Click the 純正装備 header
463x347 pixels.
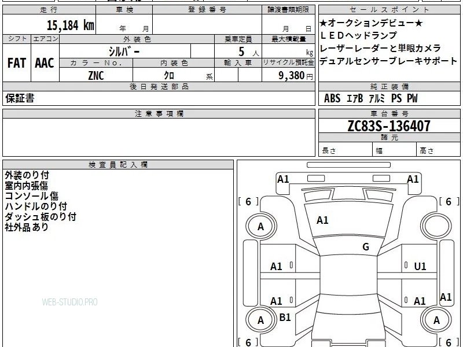(x=389, y=87)
